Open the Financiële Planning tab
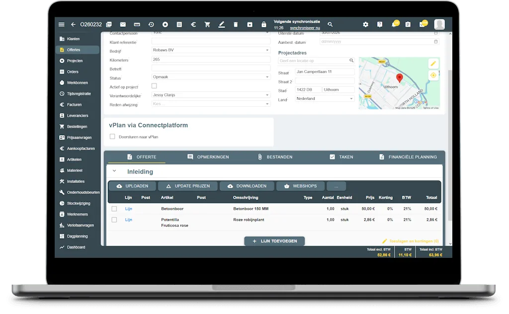This screenshot has height=314, width=509. pos(408,157)
